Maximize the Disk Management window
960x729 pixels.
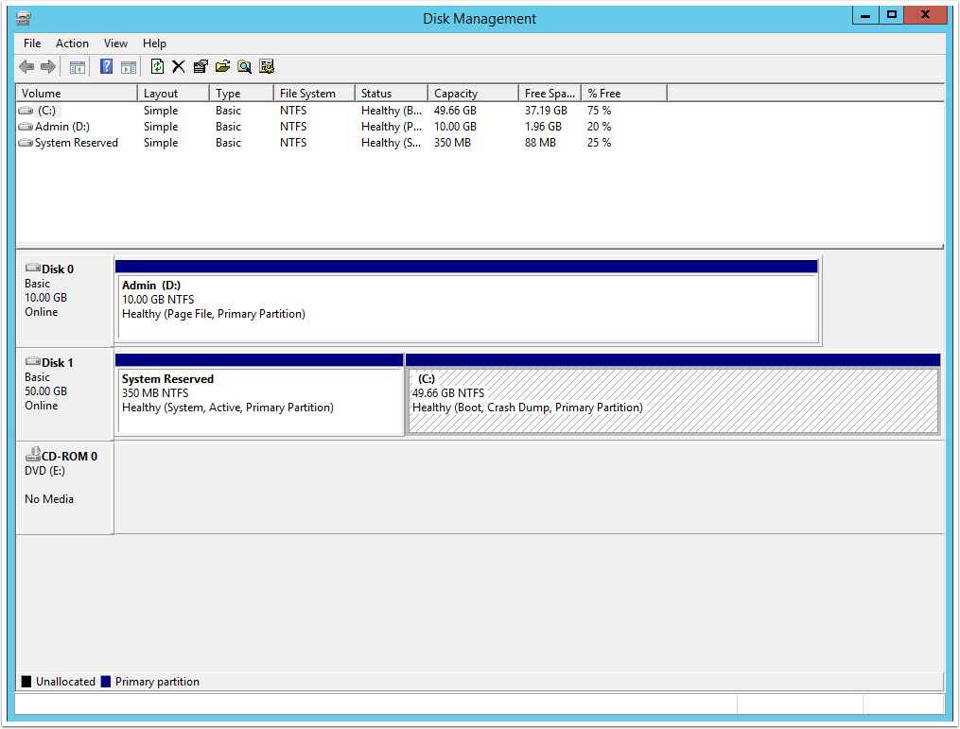point(891,15)
